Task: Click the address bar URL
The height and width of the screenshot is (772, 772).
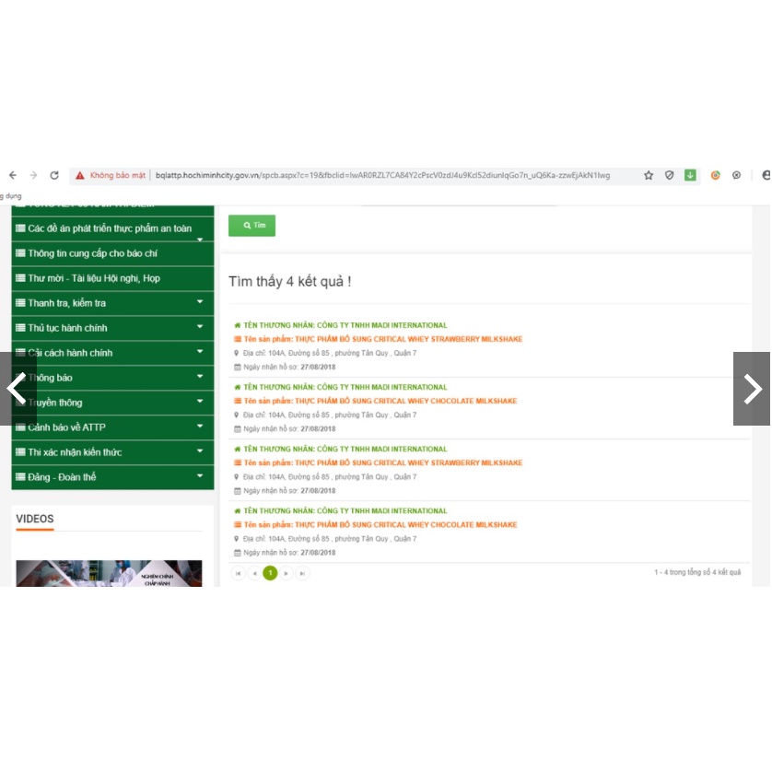Action: click(382, 175)
